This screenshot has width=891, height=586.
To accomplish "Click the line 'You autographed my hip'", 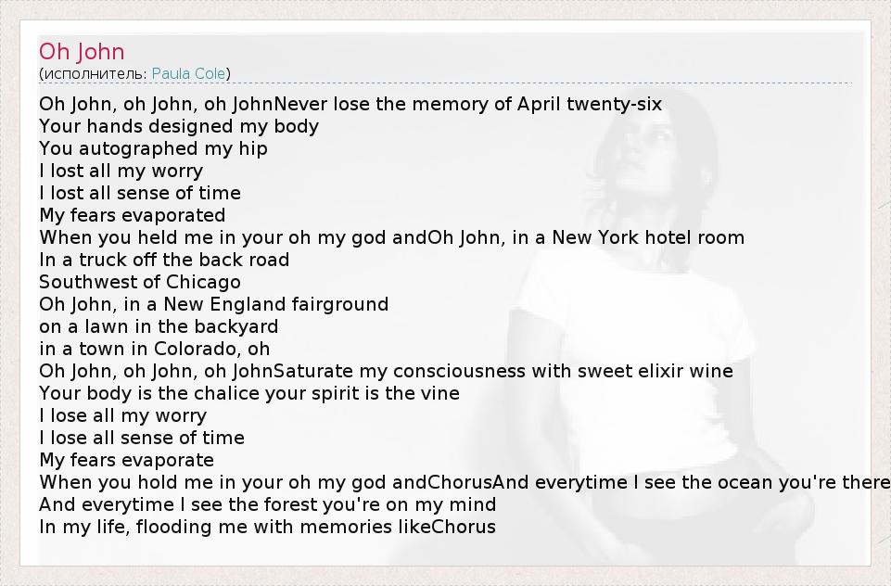I will click(153, 148).
